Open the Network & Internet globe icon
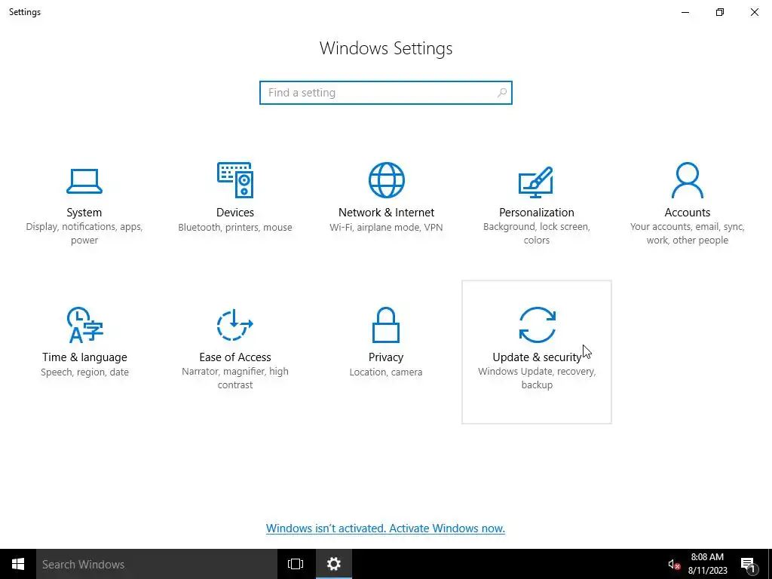 [x=387, y=180]
